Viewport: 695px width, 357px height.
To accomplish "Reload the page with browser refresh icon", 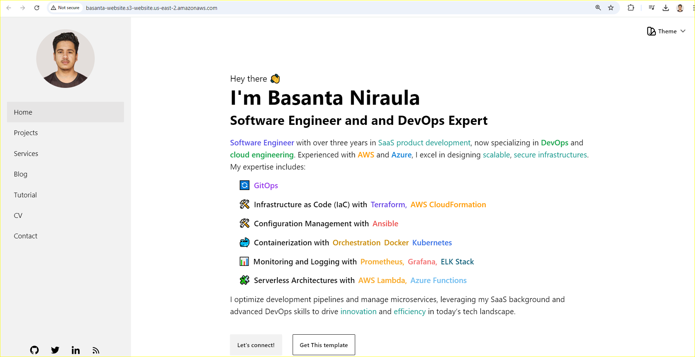I will click(37, 8).
